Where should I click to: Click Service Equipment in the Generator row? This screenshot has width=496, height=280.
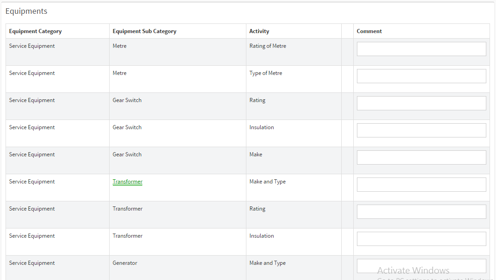32,263
